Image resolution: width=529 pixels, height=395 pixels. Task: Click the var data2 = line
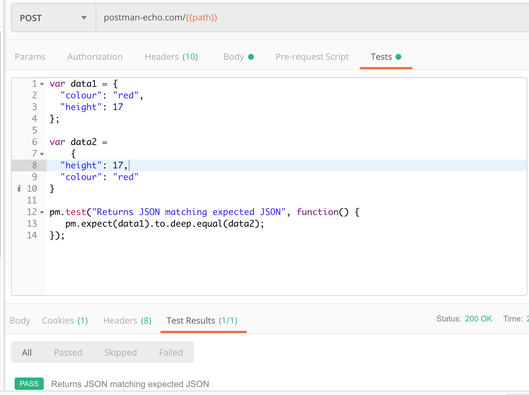(78, 142)
